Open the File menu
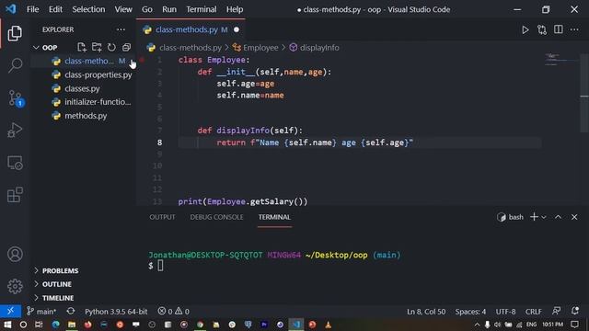Screen dimensions: 589x331 (33, 9)
